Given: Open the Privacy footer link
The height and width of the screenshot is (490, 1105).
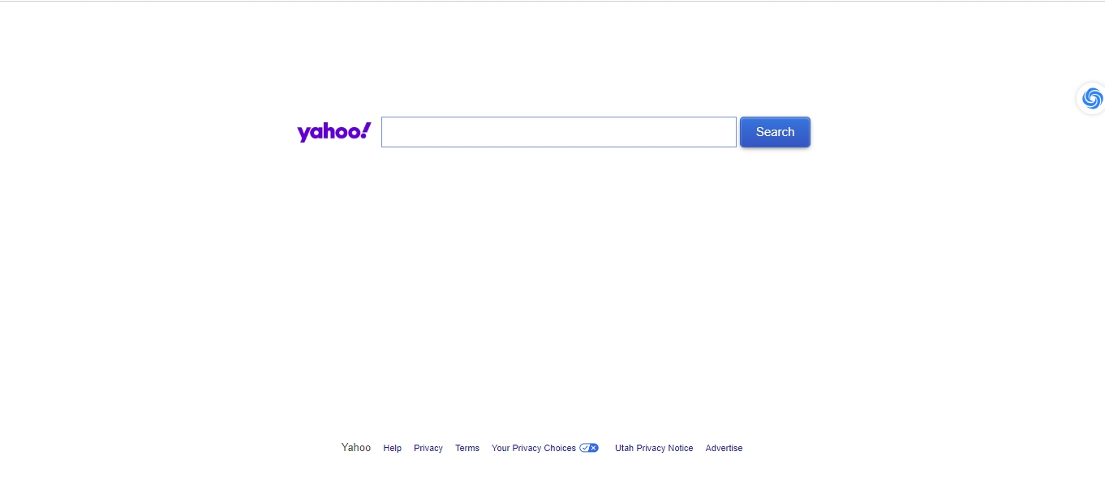Looking at the screenshot, I should click(x=428, y=448).
